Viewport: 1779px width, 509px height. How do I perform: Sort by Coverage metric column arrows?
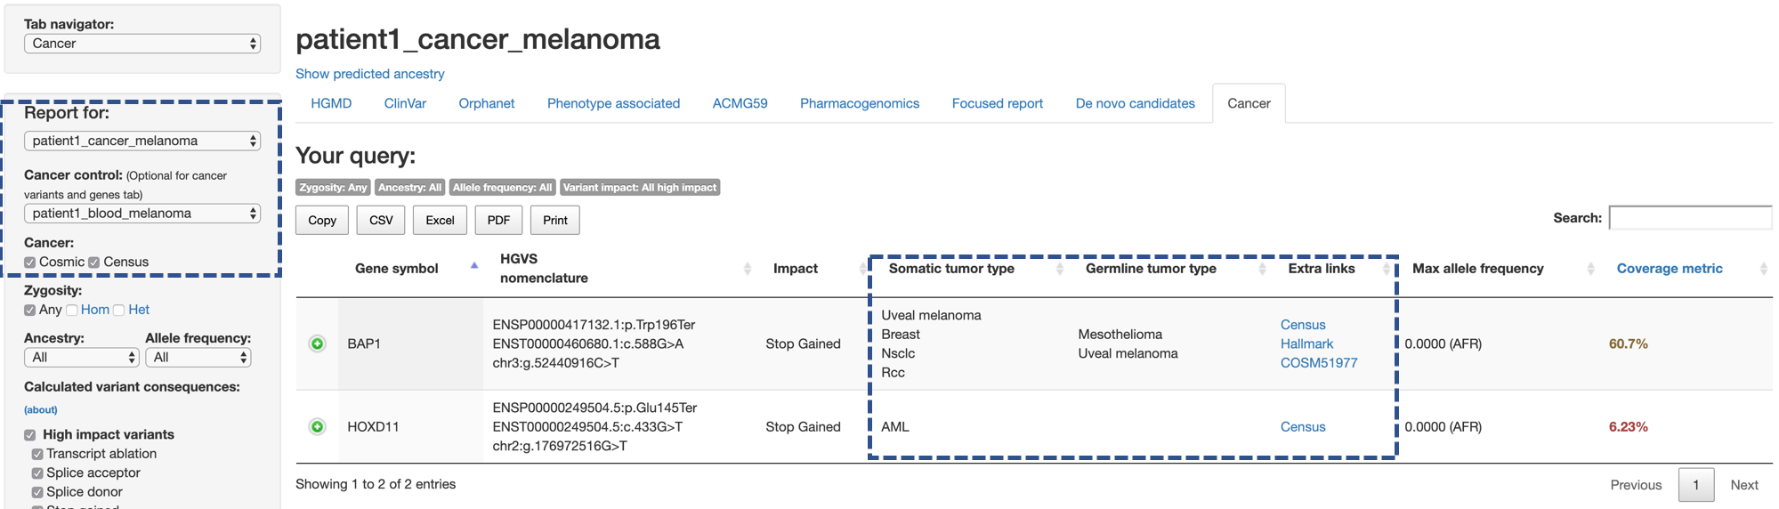[x=1763, y=269]
